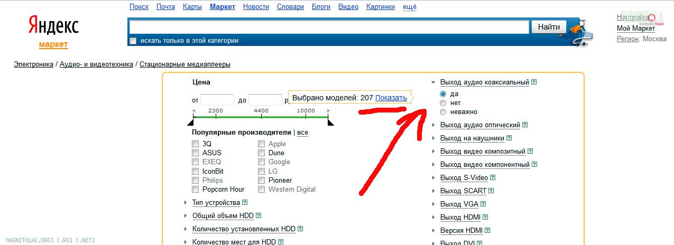The height and width of the screenshot is (245, 674).
Task: Open Словари in top navigation
Action: [291, 7]
